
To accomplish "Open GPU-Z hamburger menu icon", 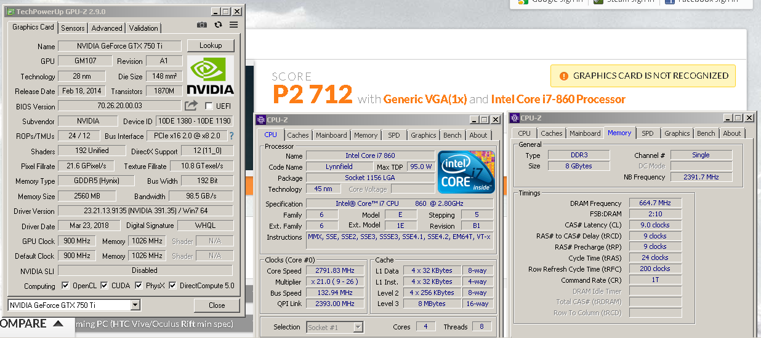I will tap(234, 25).
